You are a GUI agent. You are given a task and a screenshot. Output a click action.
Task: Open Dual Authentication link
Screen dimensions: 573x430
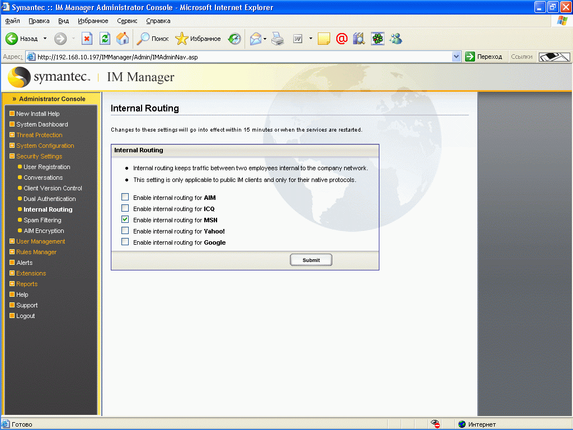50,199
